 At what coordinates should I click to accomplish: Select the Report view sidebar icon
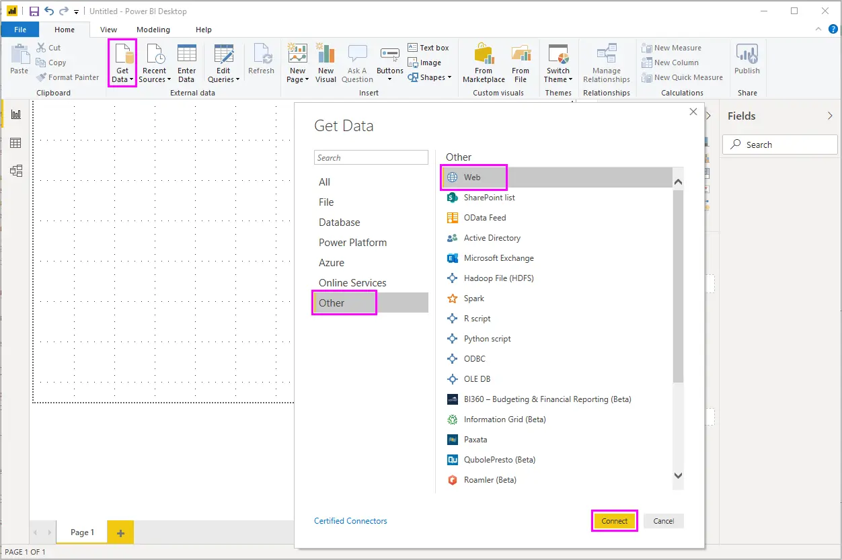[x=15, y=114]
